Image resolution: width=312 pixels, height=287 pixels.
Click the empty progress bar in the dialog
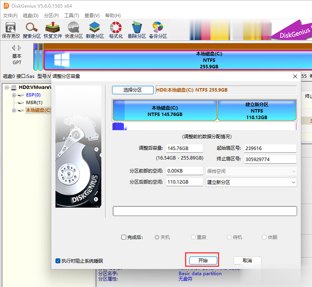pyautogui.click(x=205, y=211)
